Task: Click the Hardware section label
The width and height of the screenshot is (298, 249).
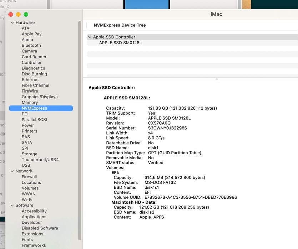Action: point(25,22)
